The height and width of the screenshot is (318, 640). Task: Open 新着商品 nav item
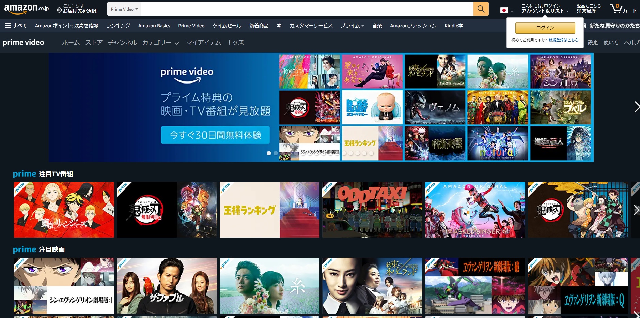[259, 26]
